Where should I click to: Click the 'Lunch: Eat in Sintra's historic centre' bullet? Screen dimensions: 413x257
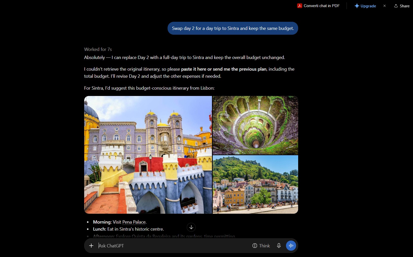point(128,229)
